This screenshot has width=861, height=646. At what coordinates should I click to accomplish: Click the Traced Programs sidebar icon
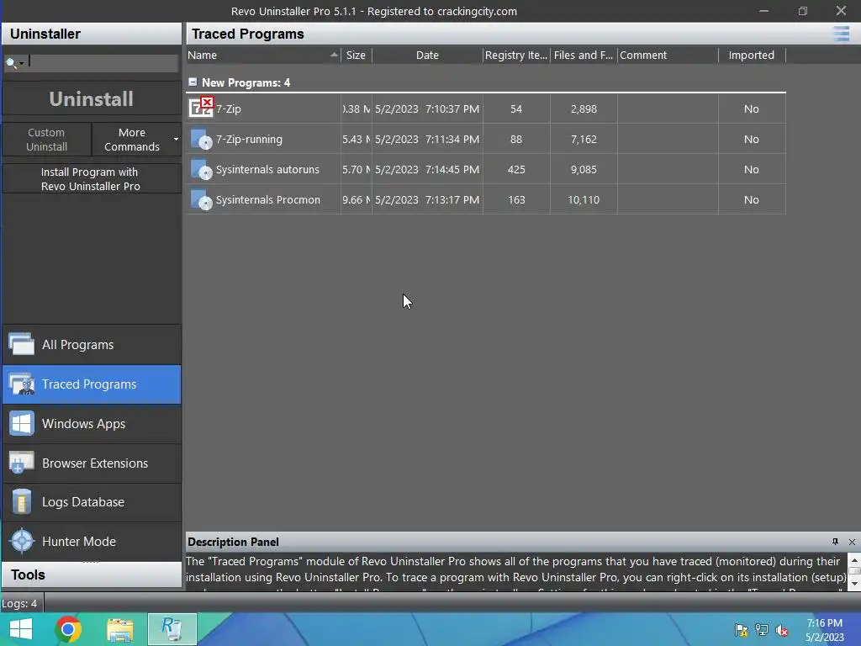click(x=21, y=384)
